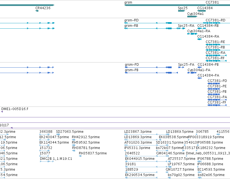Viewport: 230px width, 179px height.
Task: Click the AT01020.3prime EST label
Action: point(138,142)
